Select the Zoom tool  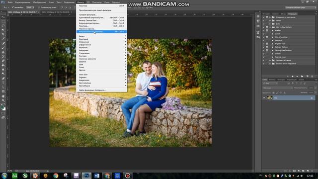[x=3, y=100]
